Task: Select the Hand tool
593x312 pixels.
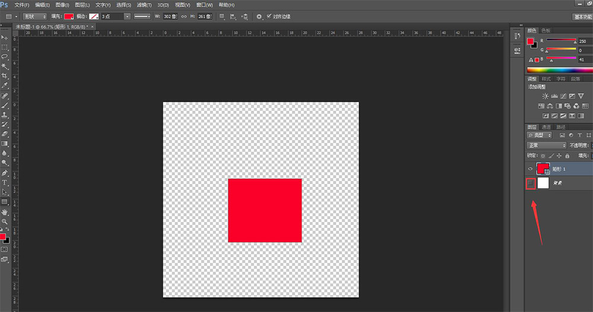Action: [5, 211]
